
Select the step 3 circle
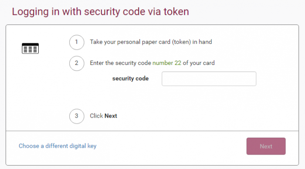[77, 116]
